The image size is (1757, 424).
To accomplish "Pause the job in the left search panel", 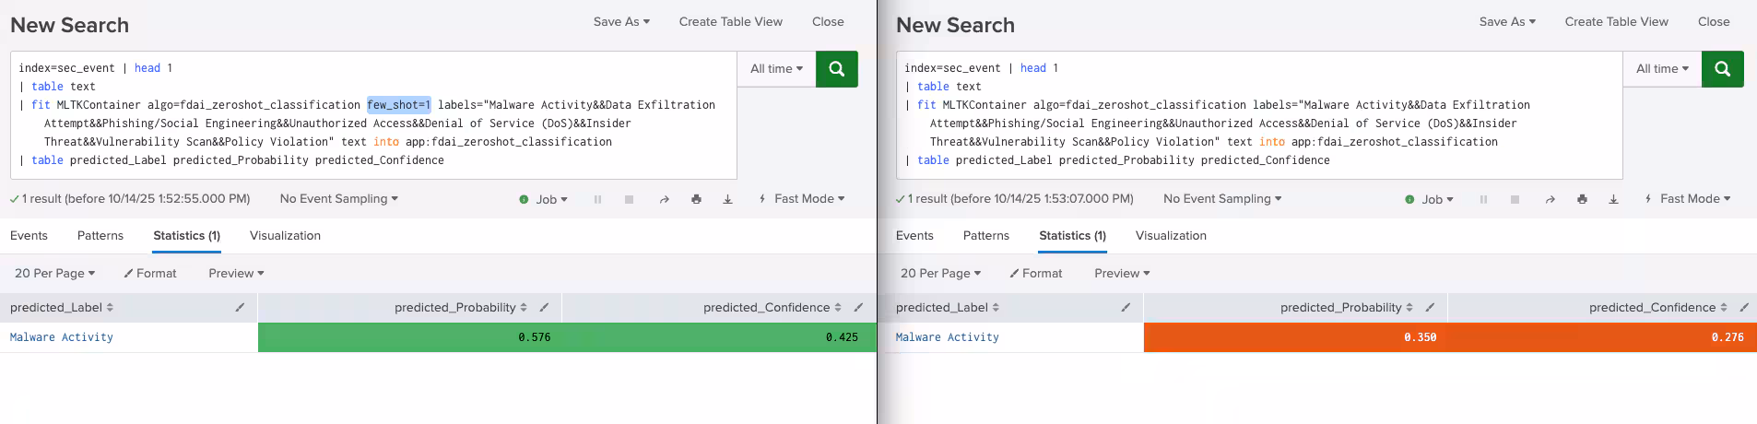I will (597, 199).
